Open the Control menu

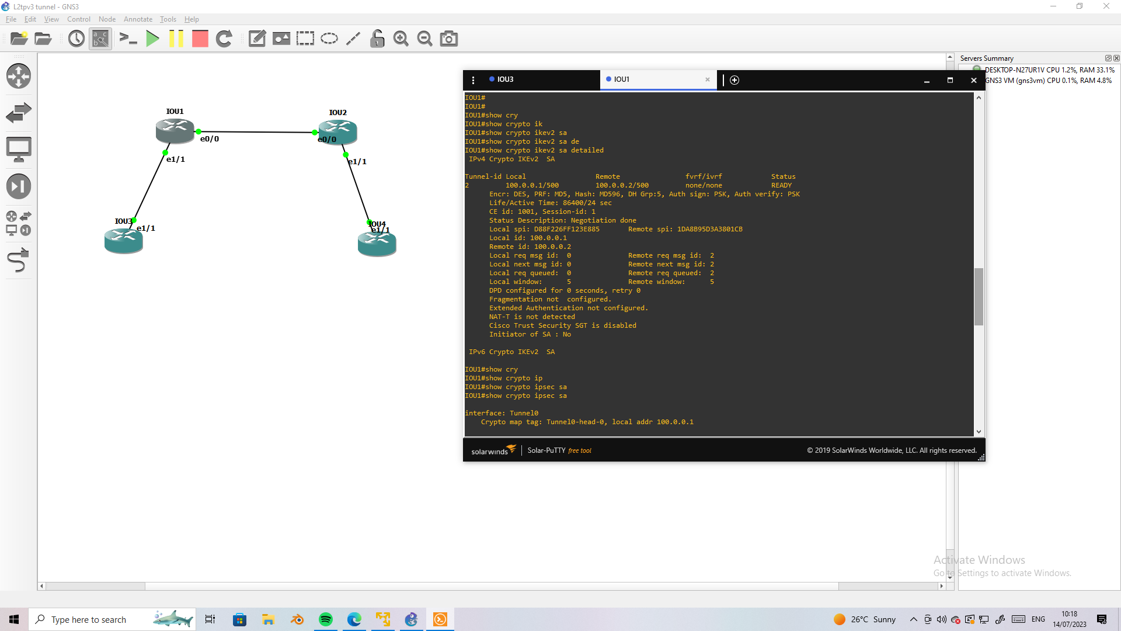tap(78, 19)
